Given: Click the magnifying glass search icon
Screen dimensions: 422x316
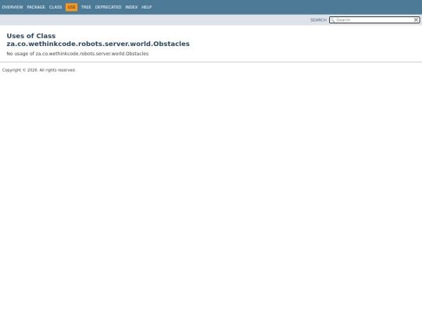Looking at the screenshot, I should (332, 20).
